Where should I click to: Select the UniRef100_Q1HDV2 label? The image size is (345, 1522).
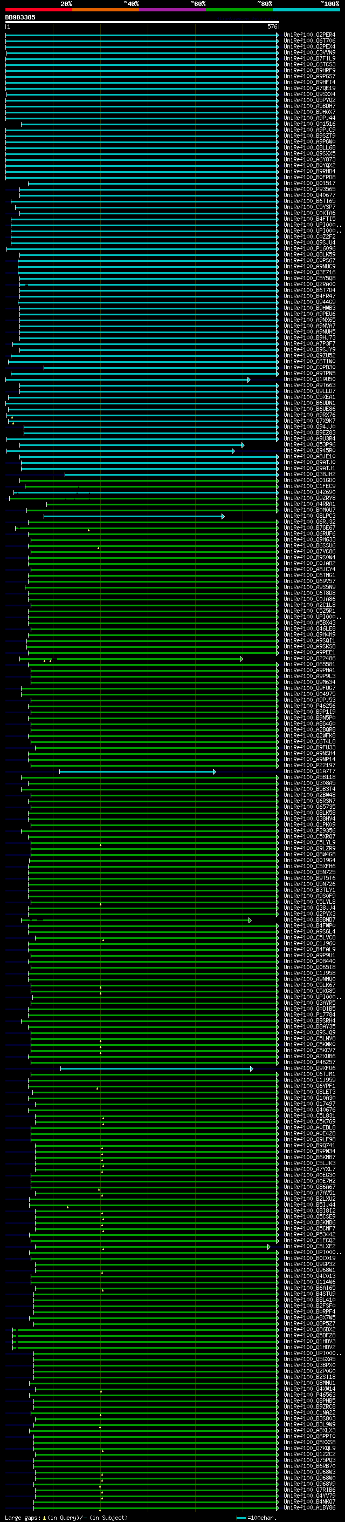point(309,1348)
